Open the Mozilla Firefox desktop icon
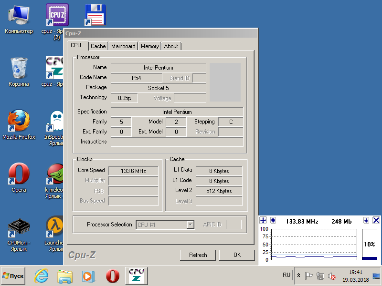 pyautogui.click(x=19, y=122)
